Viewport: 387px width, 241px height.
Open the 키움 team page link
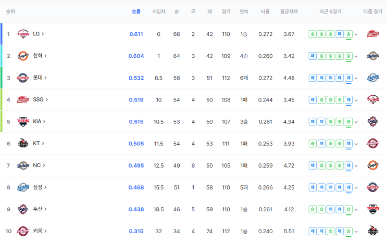(40, 231)
